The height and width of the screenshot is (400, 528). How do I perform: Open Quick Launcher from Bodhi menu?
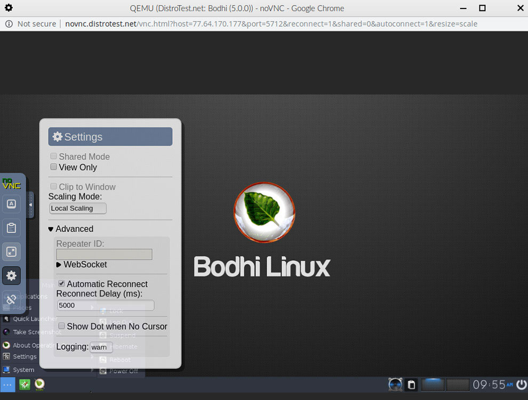click(x=35, y=319)
